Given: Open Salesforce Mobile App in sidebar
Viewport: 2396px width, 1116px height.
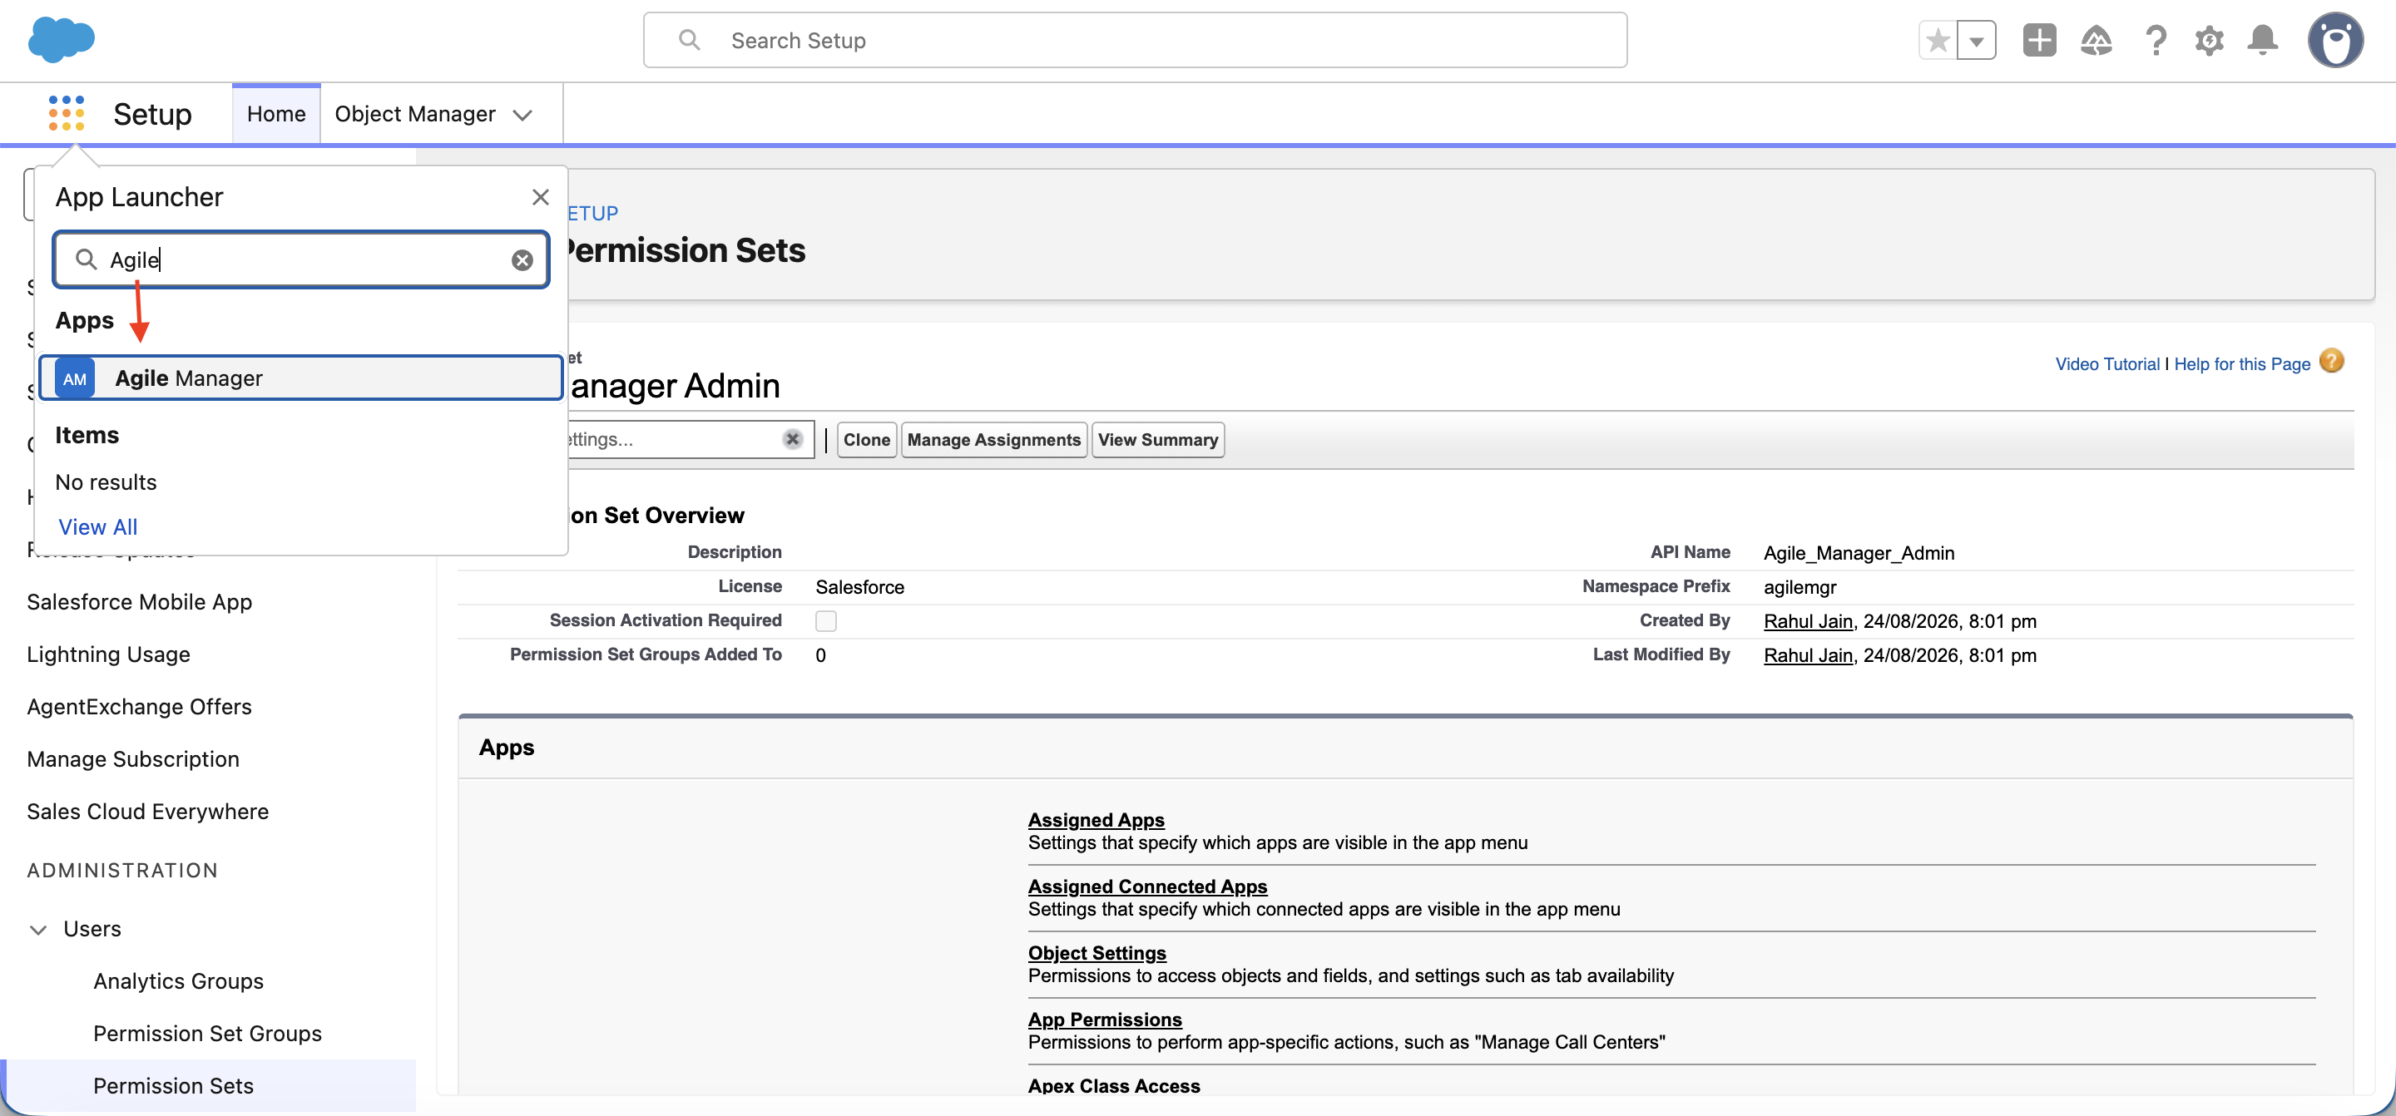Looking at the screenshot, I should (140, 602).
